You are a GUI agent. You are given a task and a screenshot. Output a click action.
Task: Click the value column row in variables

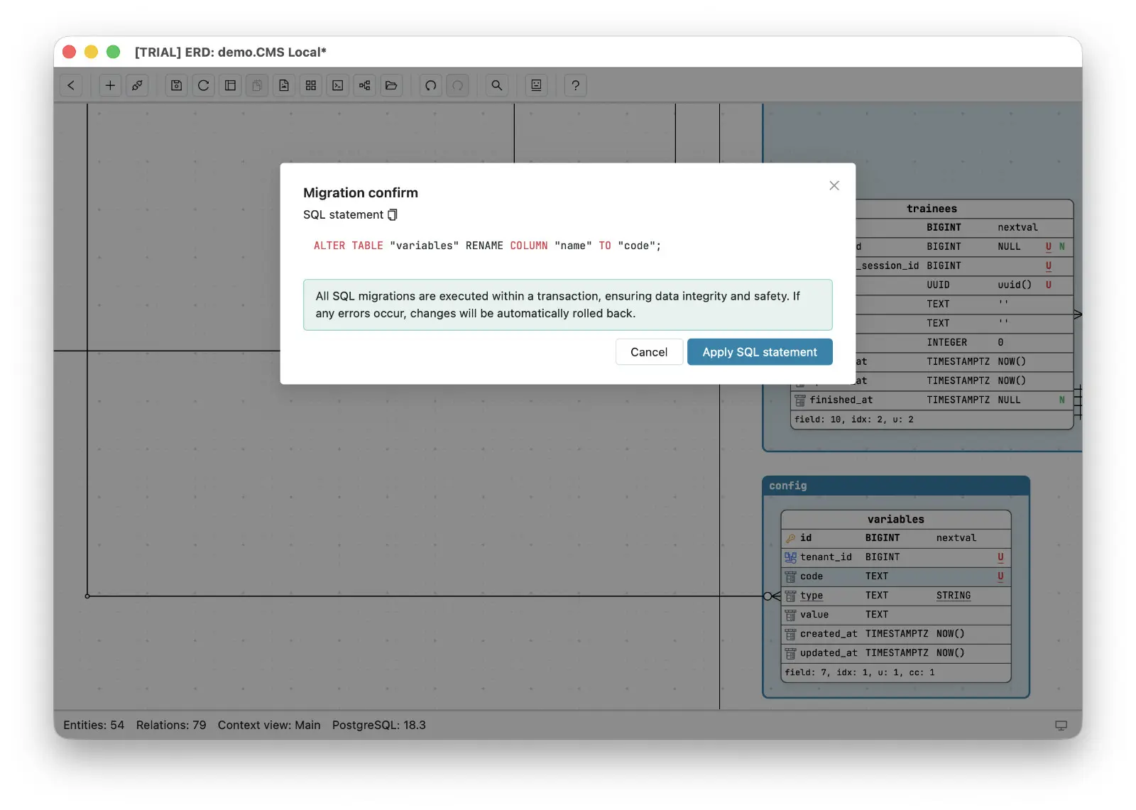(x=896, y=615)
